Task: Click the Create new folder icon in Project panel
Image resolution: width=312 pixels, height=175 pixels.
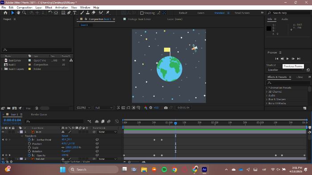Action: pyautogui.click(x=9, y=108)
